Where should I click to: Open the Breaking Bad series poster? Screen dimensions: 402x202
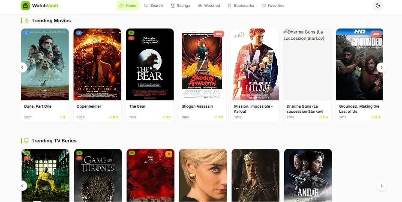coord(45,175)
